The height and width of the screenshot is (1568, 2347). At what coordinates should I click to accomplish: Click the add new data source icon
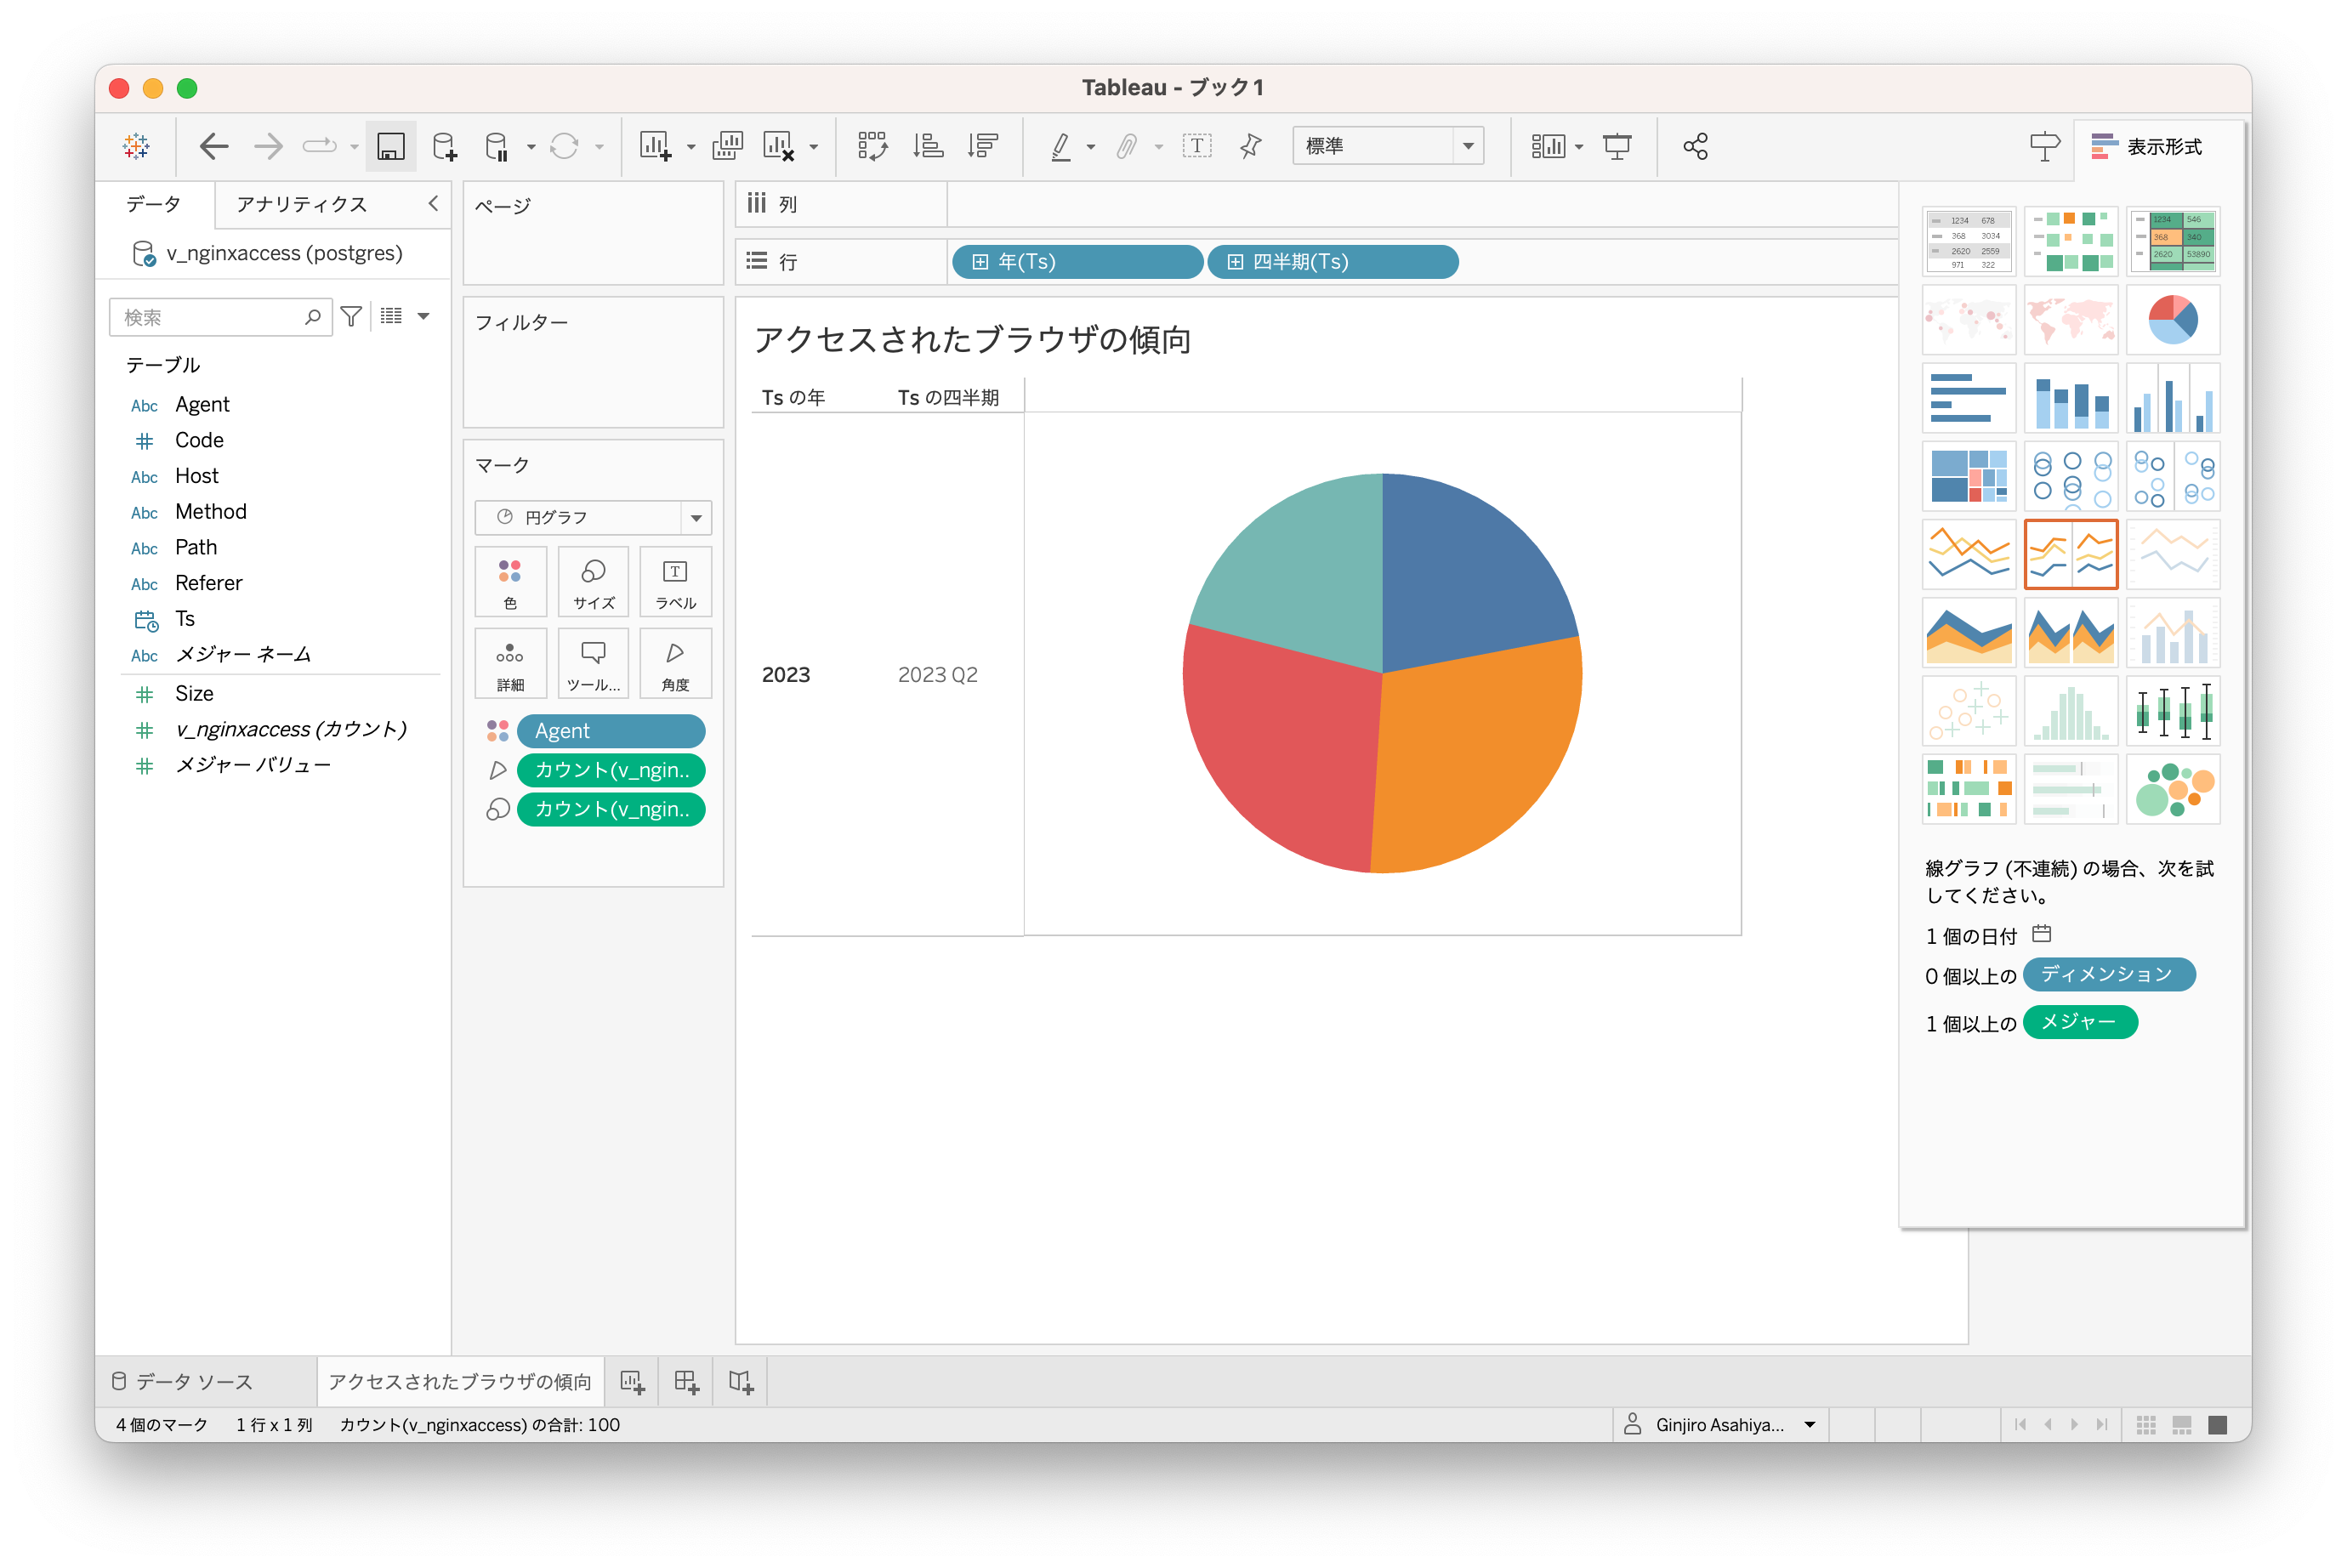(445, 146)
